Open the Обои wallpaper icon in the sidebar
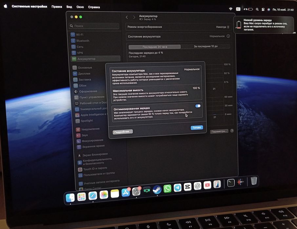Viewport: 297px width, 229px height. pyautogui.click(x=76, y=85)
